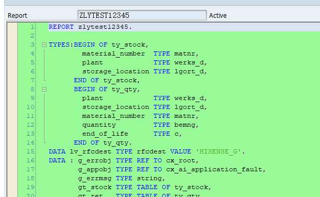Click VALUE keyword on line 15
Image resolution: width=320 pixels, height=197 pixels.
(x=181, y=151)
